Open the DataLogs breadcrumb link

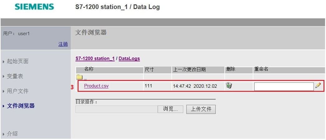tap(129, 58)
